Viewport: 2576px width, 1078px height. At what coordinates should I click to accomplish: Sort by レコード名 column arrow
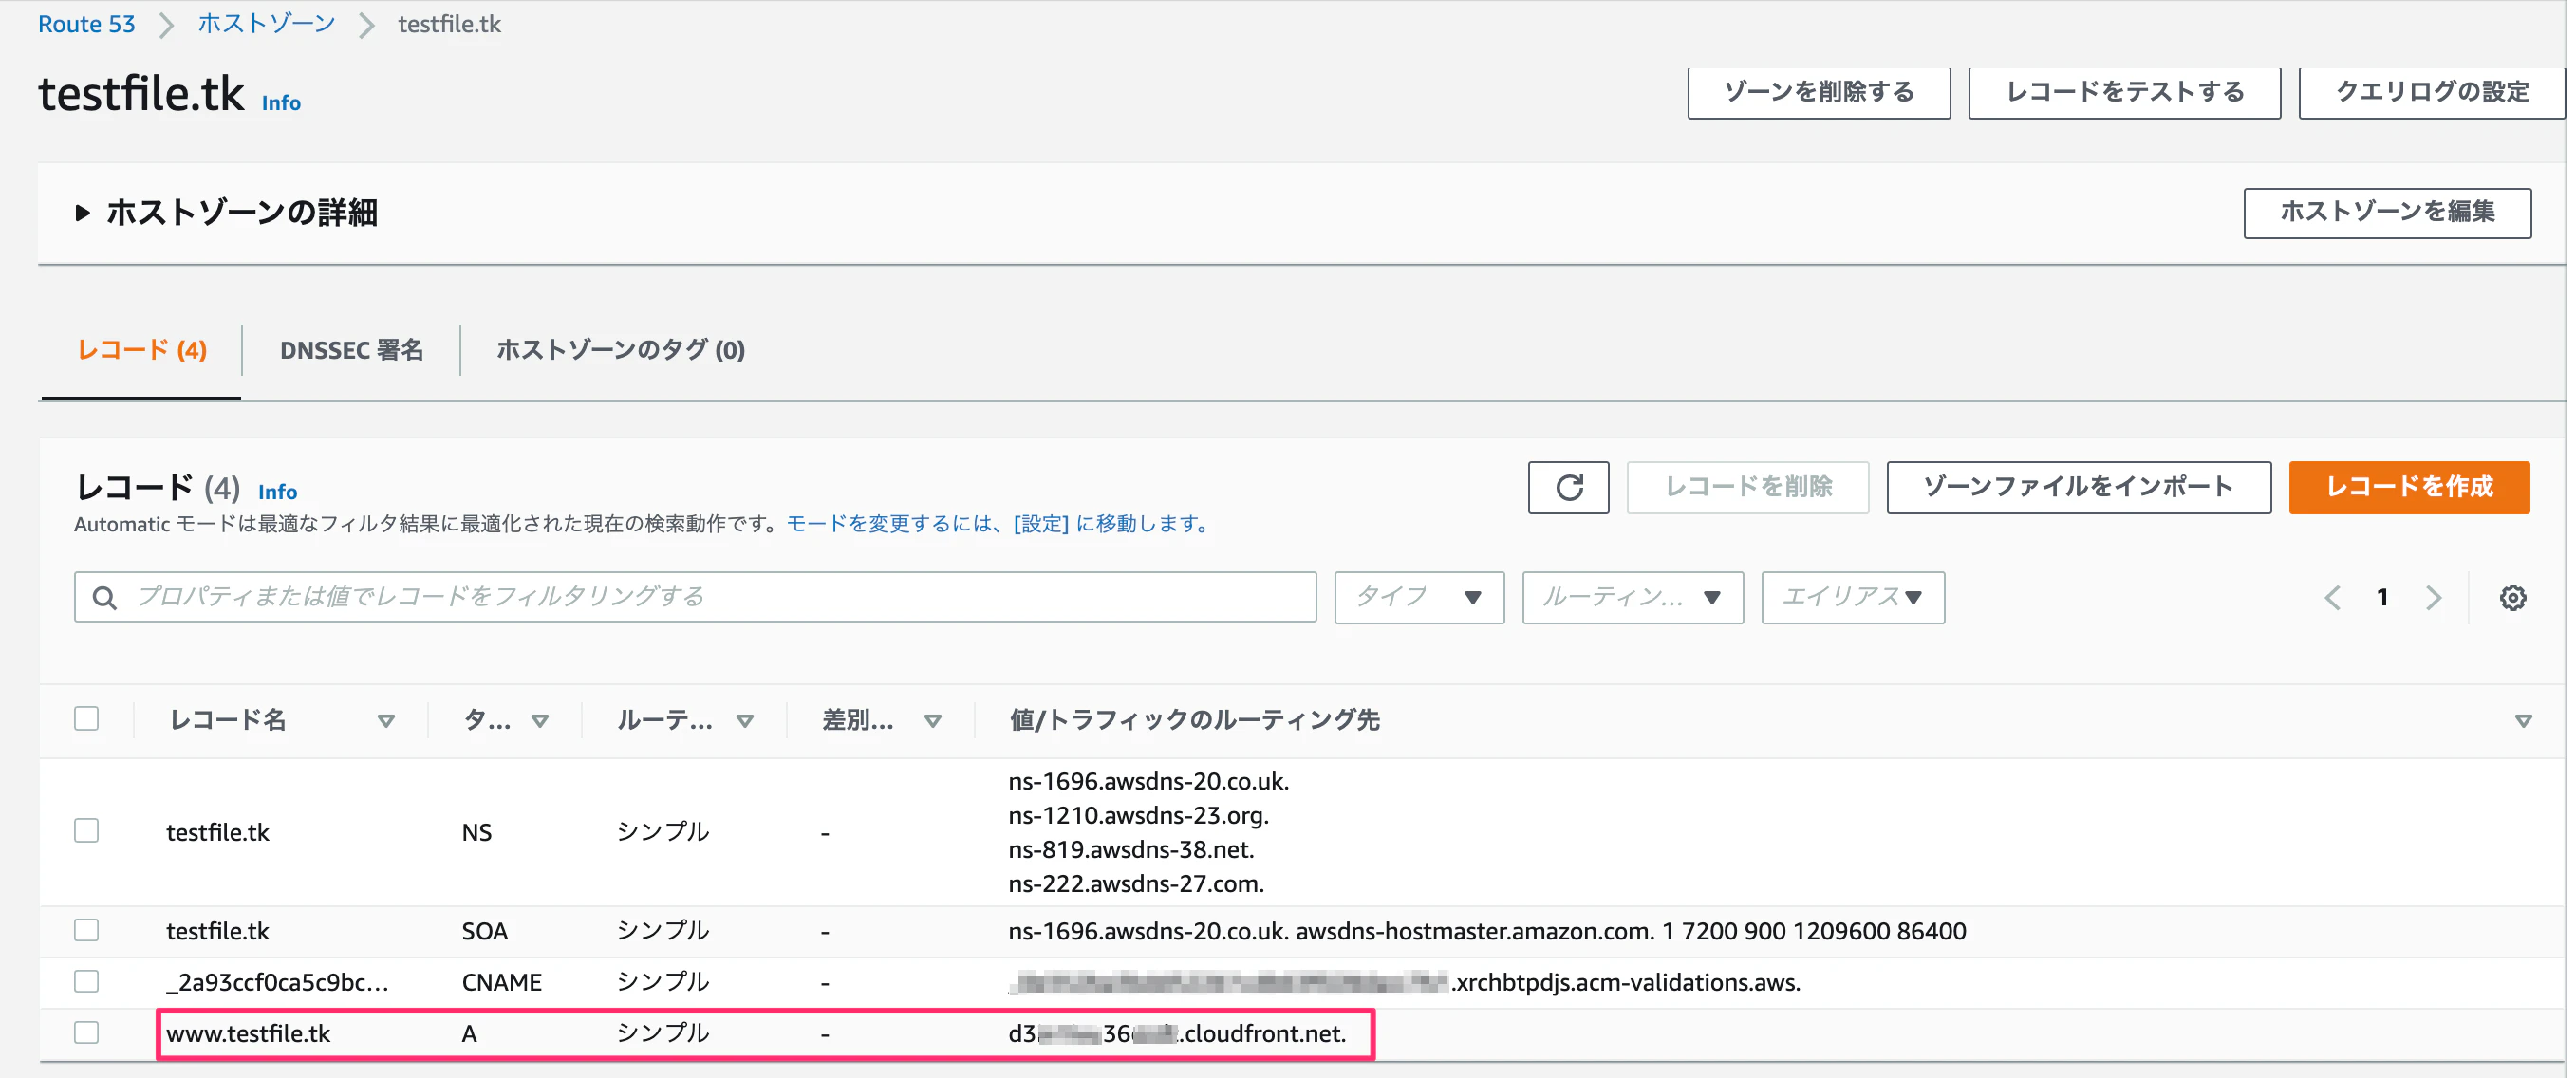386,721
